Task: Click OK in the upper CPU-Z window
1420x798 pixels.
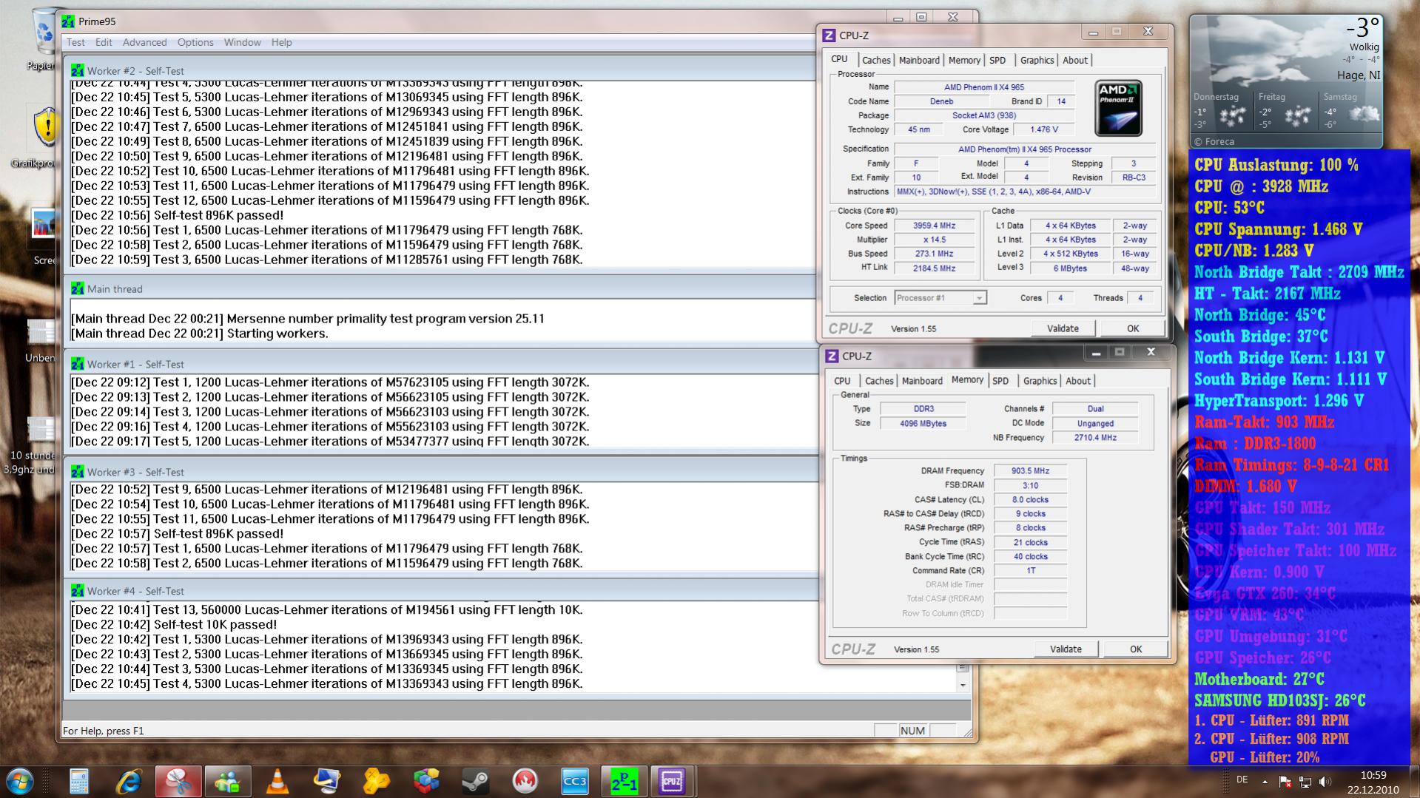Action: tap(1133, 328)
